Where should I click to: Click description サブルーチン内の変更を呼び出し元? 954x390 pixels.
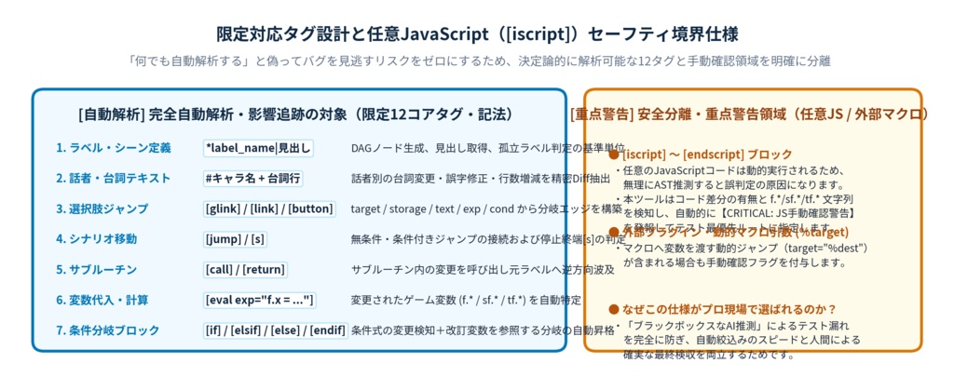tap(484, 270)
